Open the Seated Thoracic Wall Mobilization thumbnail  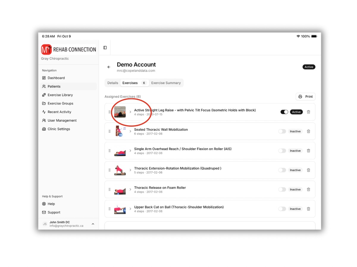click(x=120, y=131)
